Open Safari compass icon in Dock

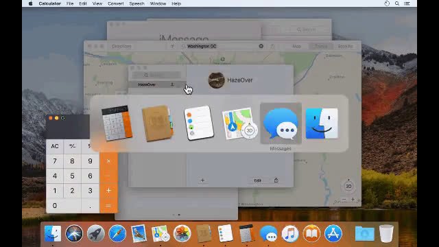(117, 233)
